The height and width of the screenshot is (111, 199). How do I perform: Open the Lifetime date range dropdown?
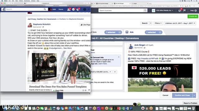180,23
